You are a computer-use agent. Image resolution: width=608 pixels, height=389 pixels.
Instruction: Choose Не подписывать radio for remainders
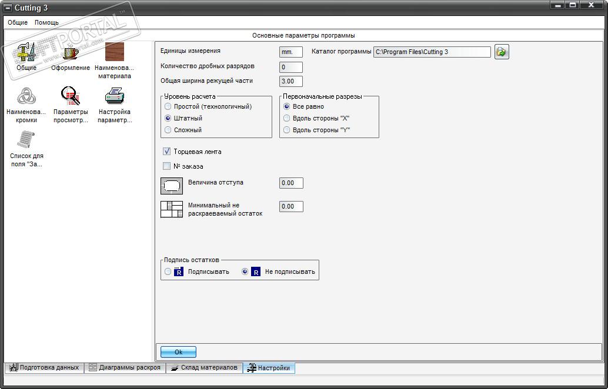[245, 271]
